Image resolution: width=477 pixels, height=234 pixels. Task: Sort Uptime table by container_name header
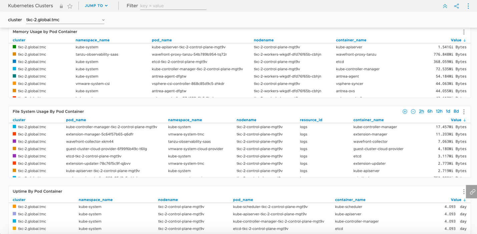[x=350, y=200]
